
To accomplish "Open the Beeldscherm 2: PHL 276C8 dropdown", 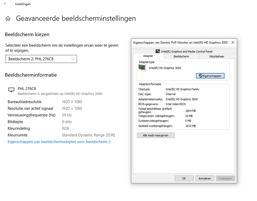I will point(41,59).
